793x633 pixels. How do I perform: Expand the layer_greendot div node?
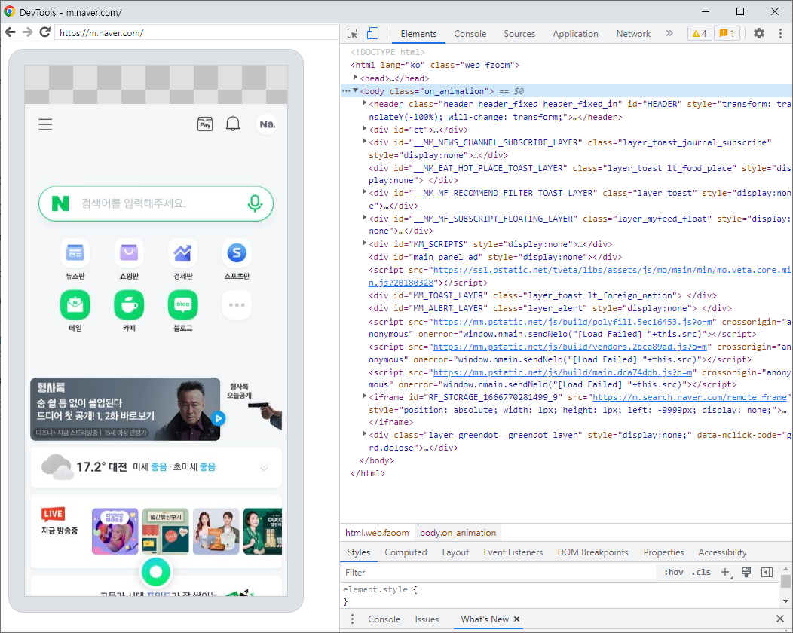click(x=364, y=434)
